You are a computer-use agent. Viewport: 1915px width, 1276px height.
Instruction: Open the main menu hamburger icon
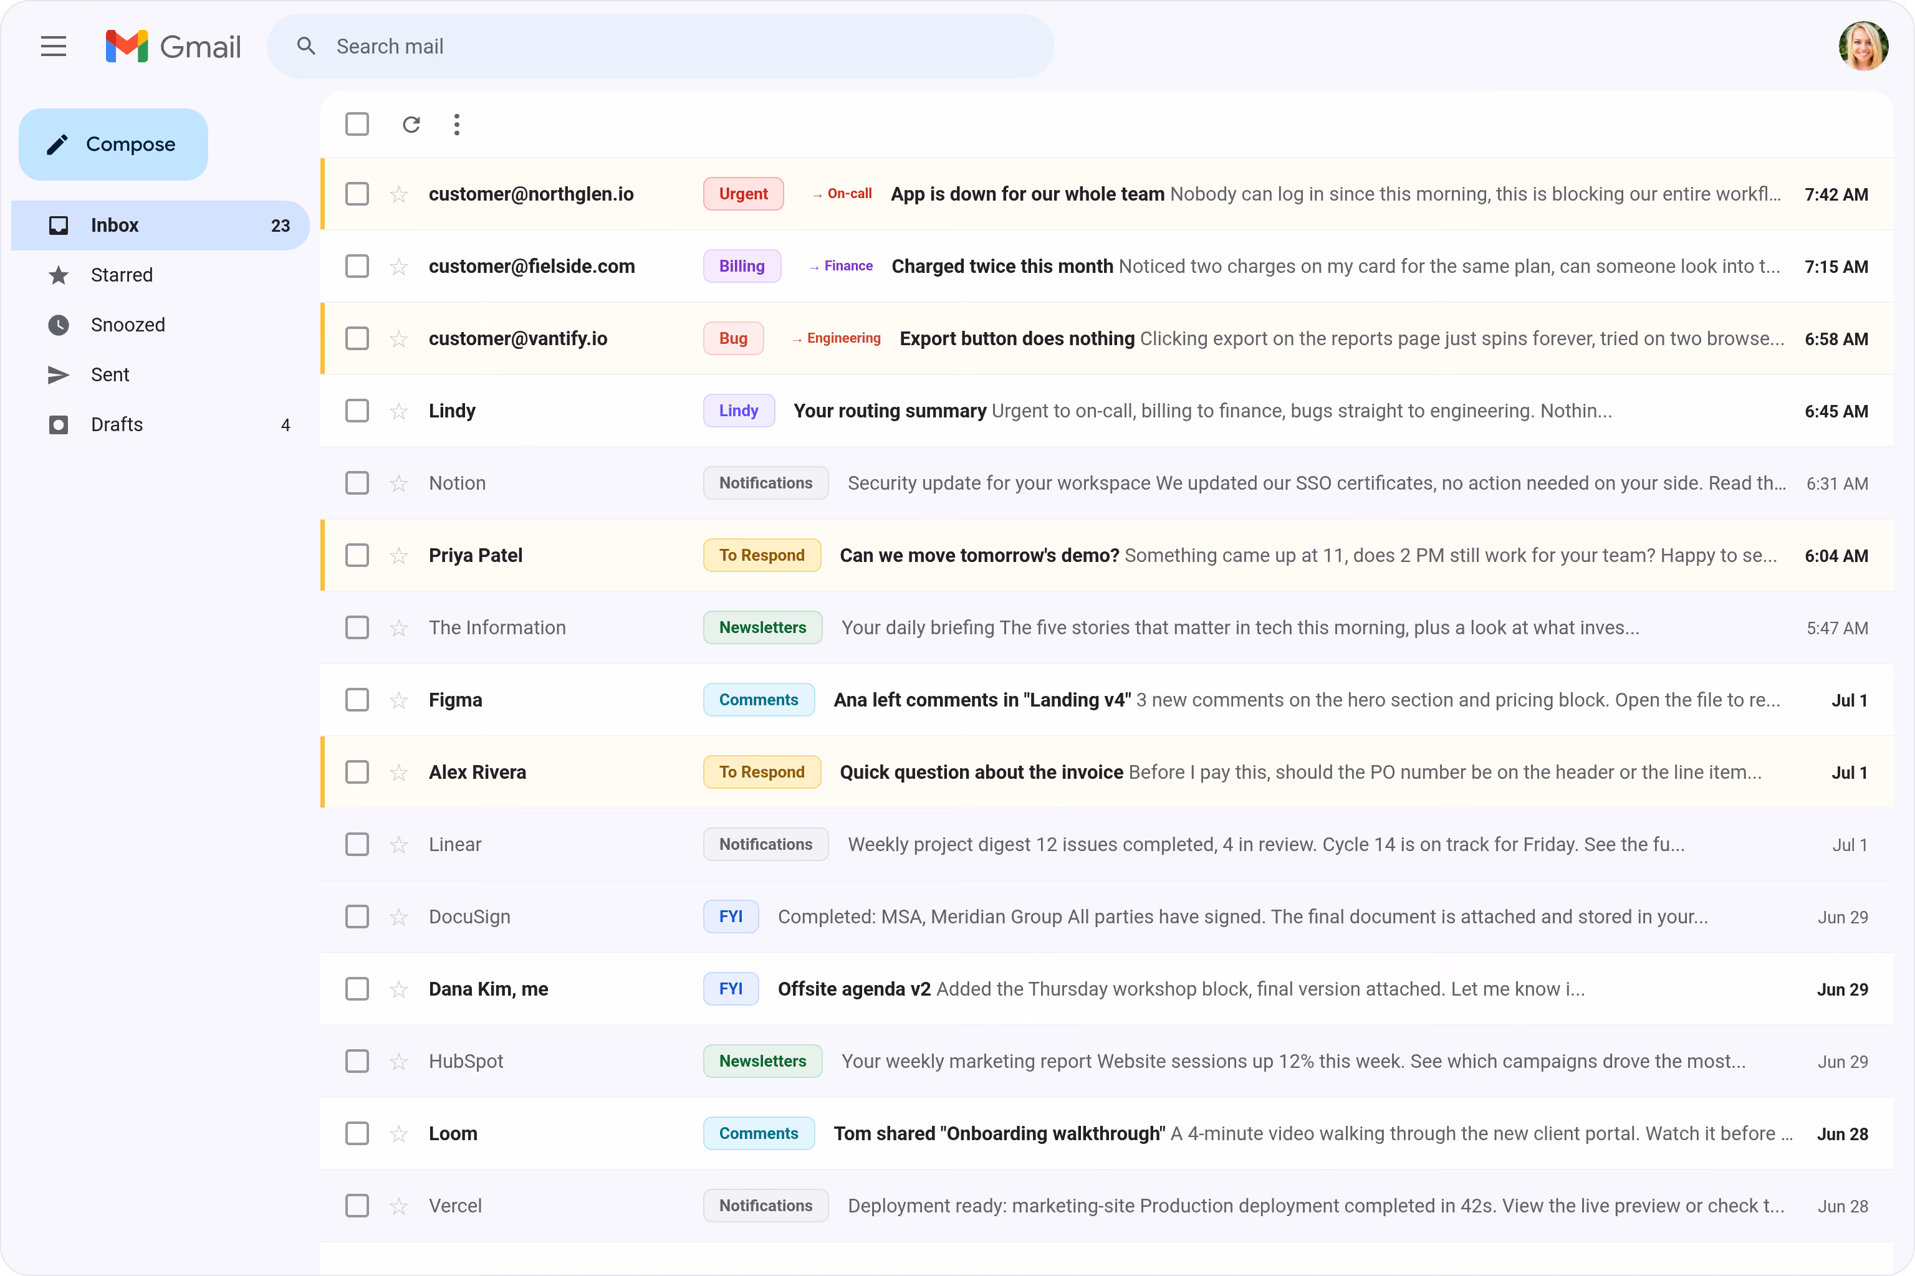[54, 46]
